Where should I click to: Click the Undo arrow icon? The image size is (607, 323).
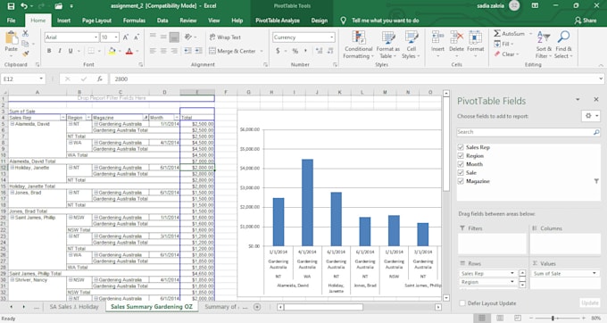[x=24, y=6]
